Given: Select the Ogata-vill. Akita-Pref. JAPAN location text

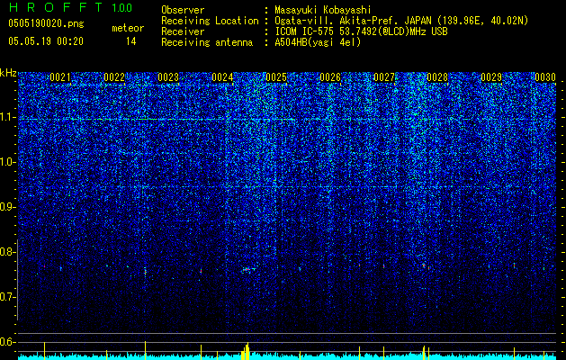Looking at the screenshot, I should pyautogui.click(x=401, y=21).
